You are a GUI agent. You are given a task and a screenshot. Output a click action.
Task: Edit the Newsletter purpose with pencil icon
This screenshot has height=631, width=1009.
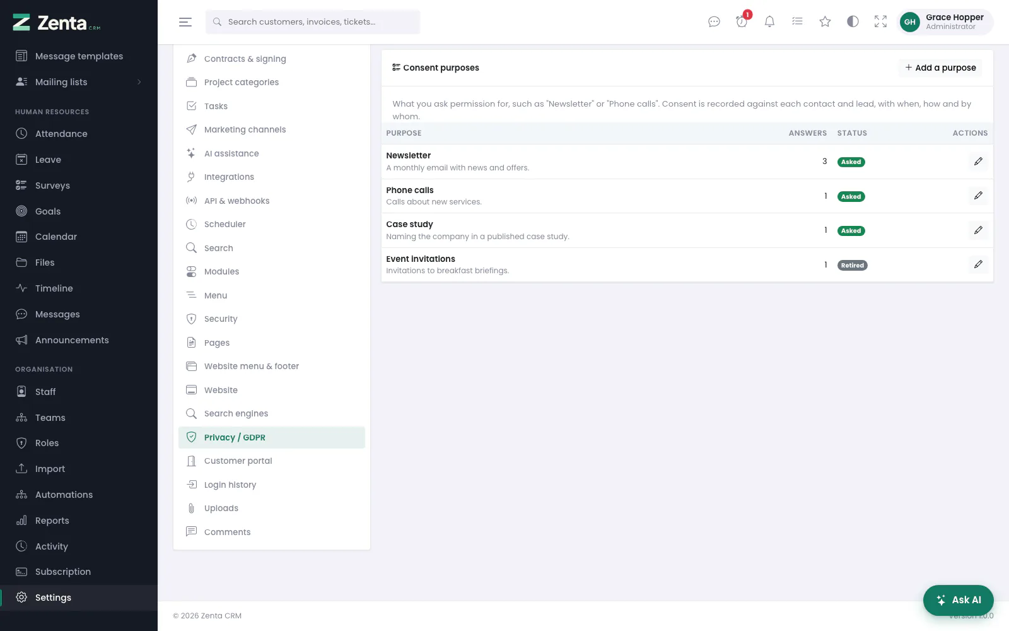(x=978, y=162)
